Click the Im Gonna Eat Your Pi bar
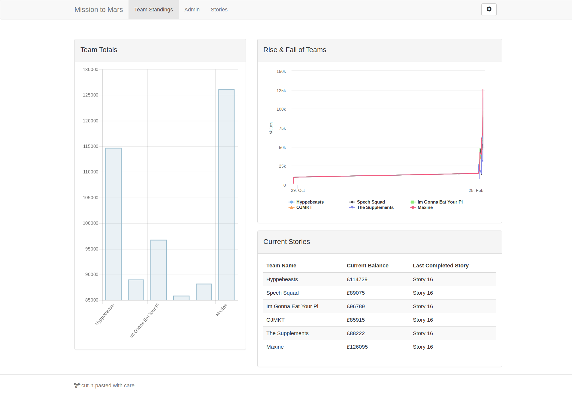The image size is (572, 393). 159,270
